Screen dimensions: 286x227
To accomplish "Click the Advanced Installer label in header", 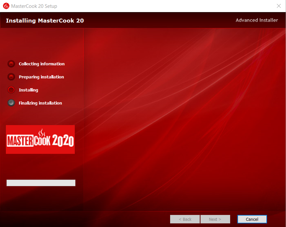I will (x=257, y=20).
